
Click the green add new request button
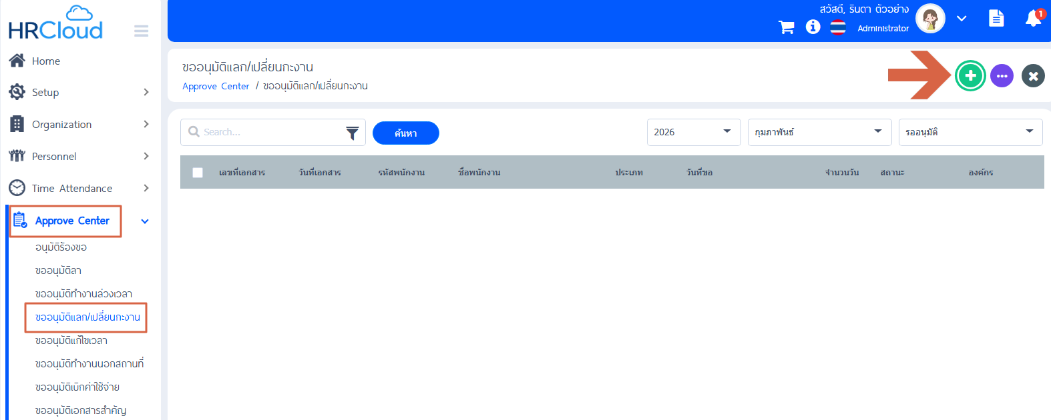click(x=970, y=76)
